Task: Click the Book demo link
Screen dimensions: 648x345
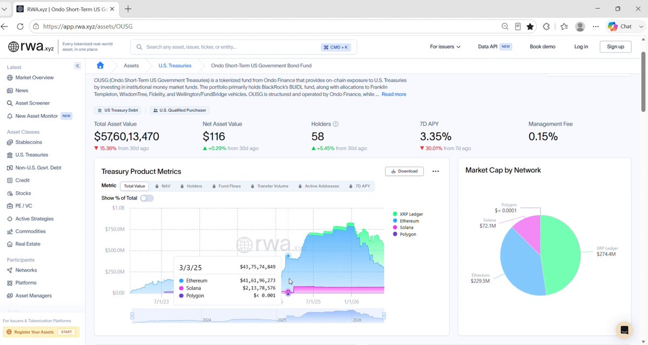Action: tap(542, 47)
